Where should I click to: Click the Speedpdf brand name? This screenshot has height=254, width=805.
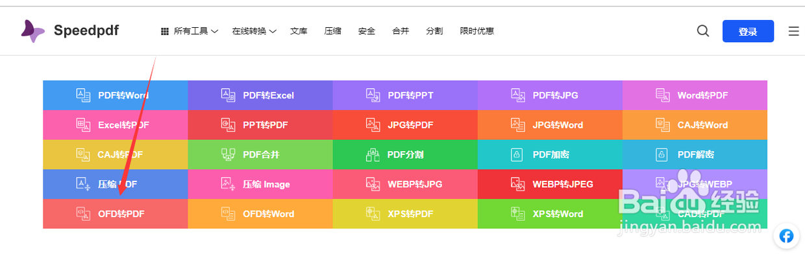click(86, 30)
